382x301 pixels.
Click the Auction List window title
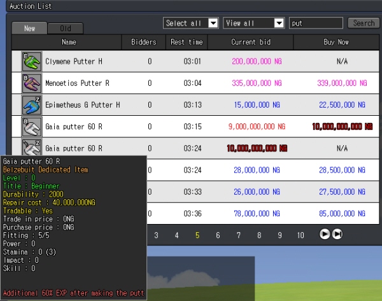(31, 6)
